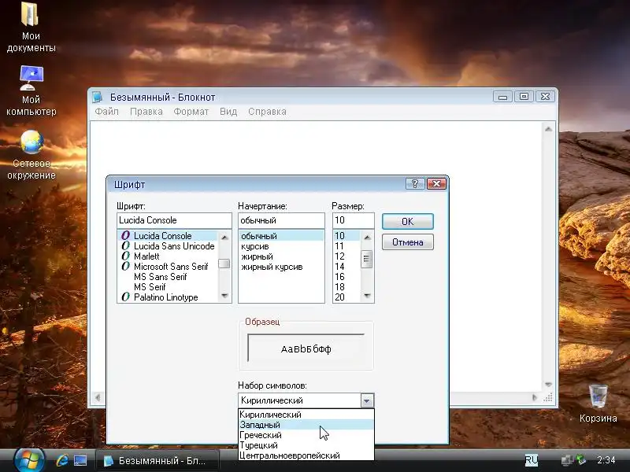Click the Шрифт name input field

coord(174,220)
